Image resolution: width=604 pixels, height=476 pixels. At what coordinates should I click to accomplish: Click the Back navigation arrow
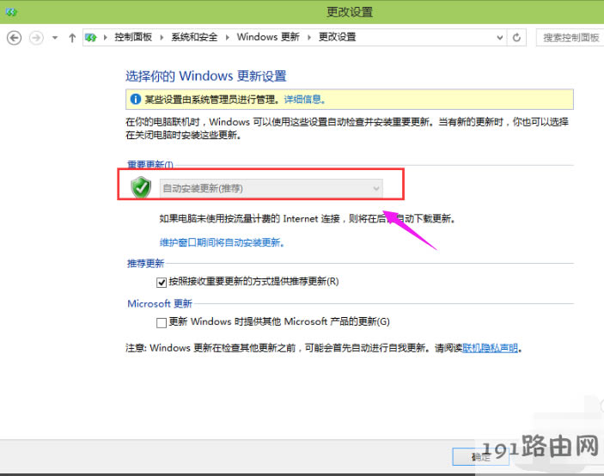15,38
